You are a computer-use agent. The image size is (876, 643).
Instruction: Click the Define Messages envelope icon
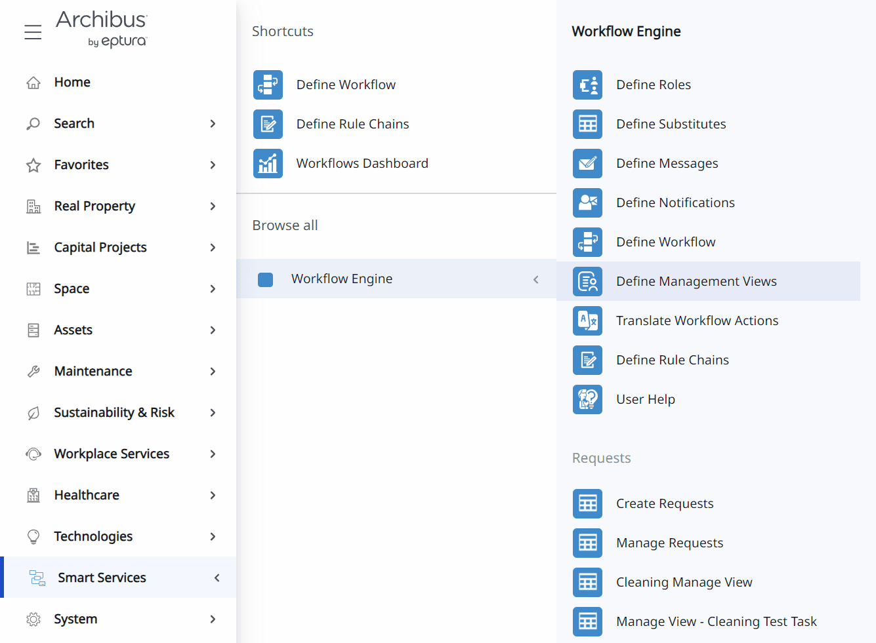[587, 163]
